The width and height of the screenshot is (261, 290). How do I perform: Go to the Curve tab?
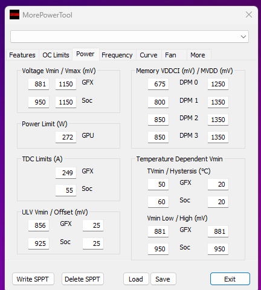[x=149, y=55]
